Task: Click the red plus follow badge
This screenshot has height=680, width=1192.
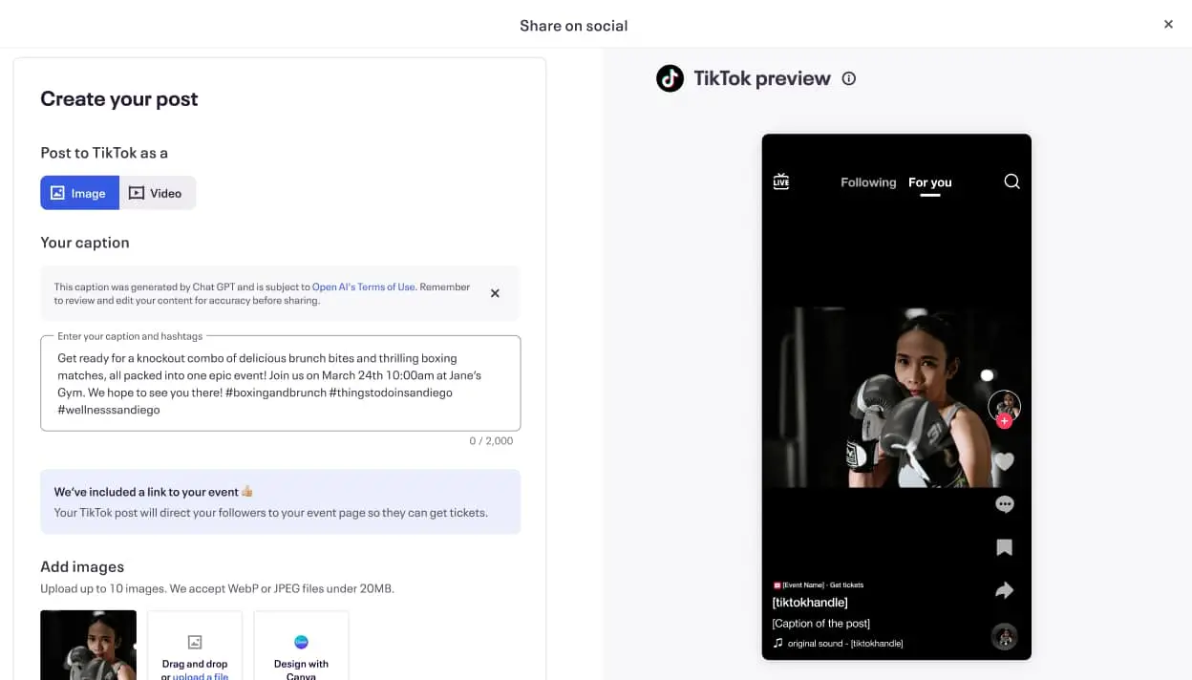Action: pos(1004,421)
